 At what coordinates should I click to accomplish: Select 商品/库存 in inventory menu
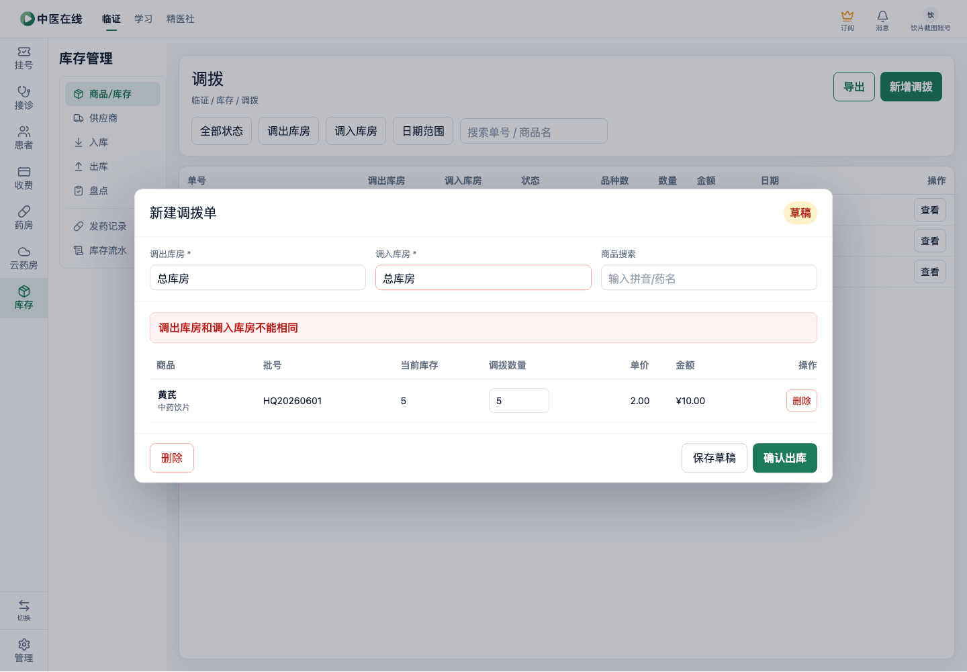[113, 94]
